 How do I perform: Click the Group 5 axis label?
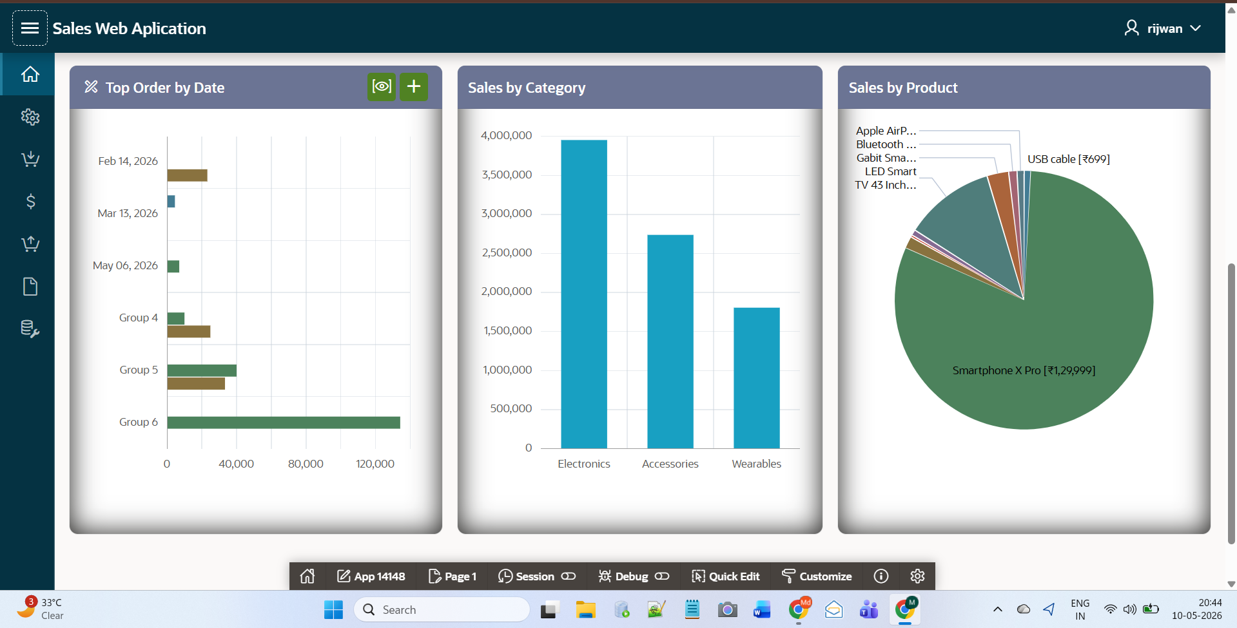(139, 370)
